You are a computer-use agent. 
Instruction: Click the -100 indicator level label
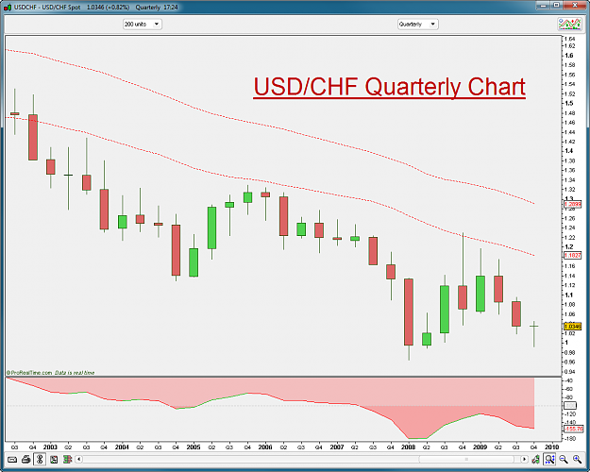(570, 406)
